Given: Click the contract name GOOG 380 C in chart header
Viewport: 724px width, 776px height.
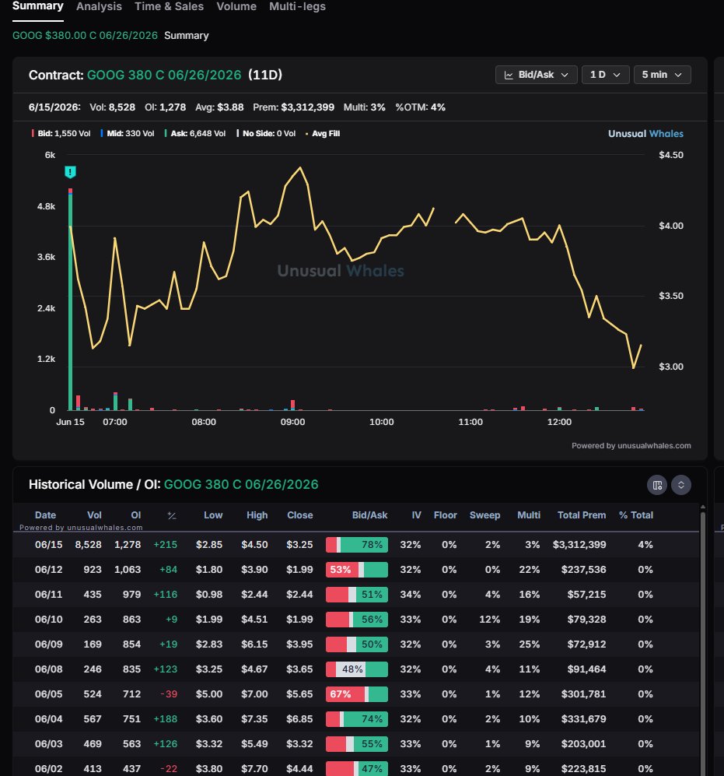Looking at the screenshot, I should pos(164,75).
